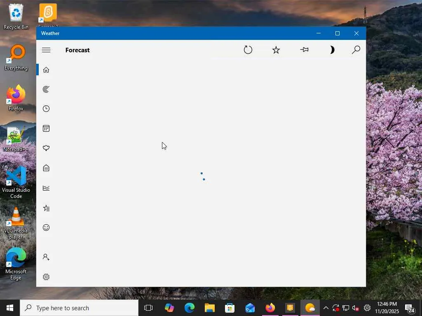This screenshot has width=422, height=316.
Task: Add location to Favorites with star
Action: pyautogui.click(x=276, y=50)
